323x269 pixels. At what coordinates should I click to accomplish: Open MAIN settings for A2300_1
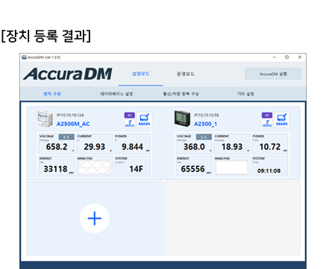click(281, 119)
